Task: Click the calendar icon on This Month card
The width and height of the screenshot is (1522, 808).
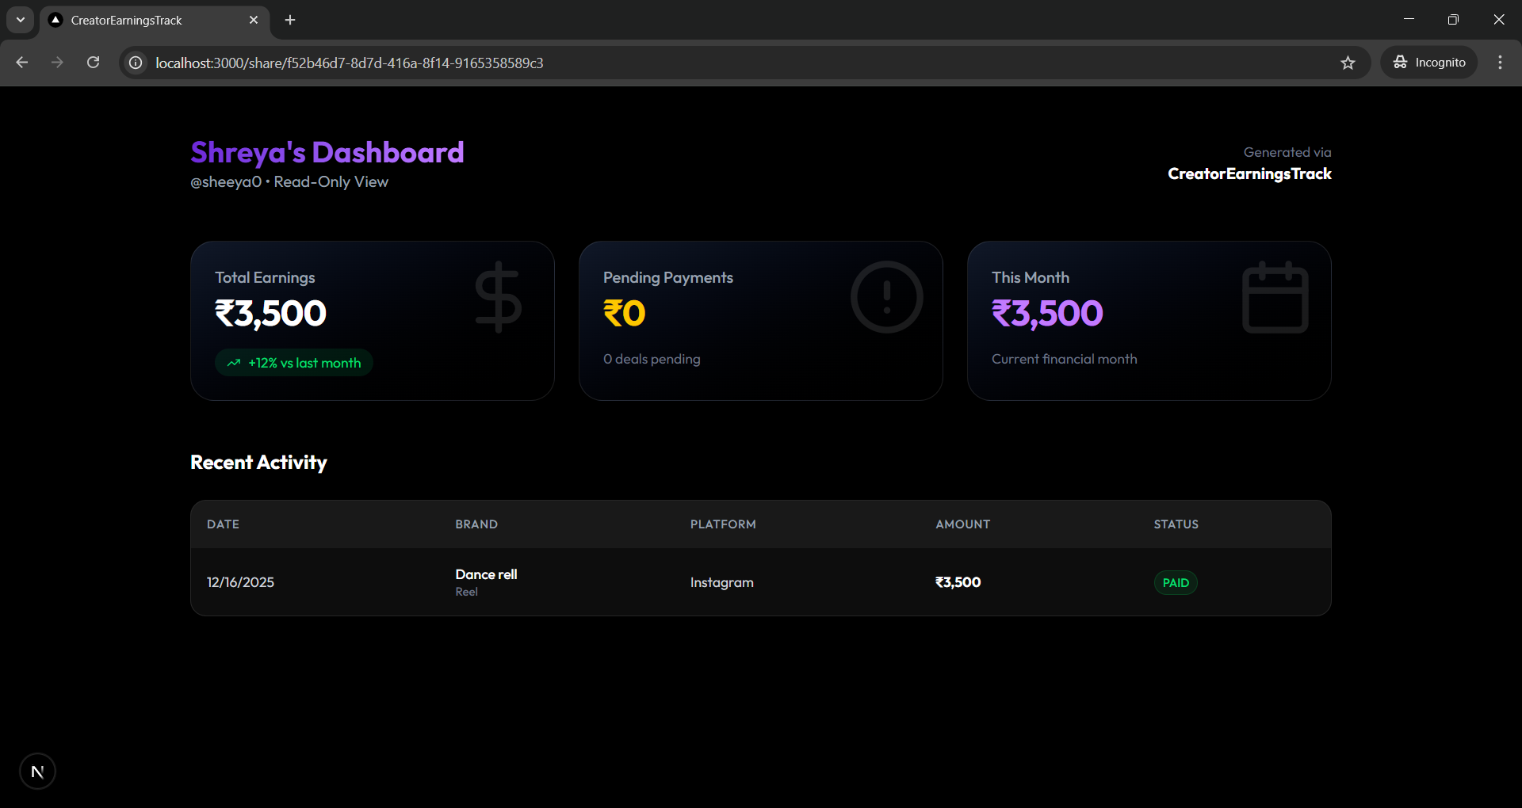Action: (1275, 296)
